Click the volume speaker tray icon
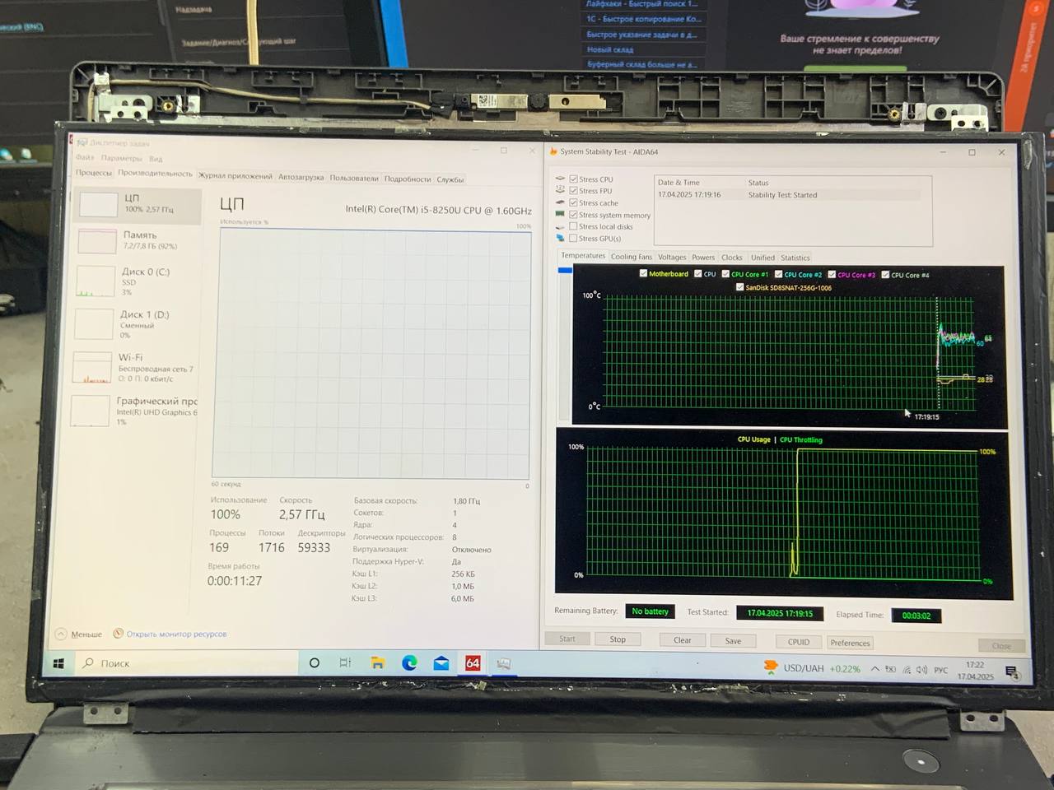 click(x=921, y=670)
